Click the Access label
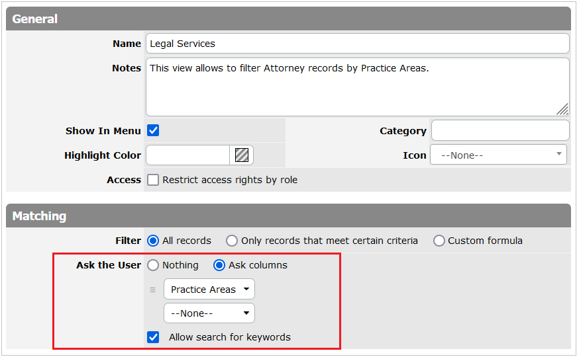The height and width of the screenshot is (357, 579). pyautogui.click(x=124, y=180)
